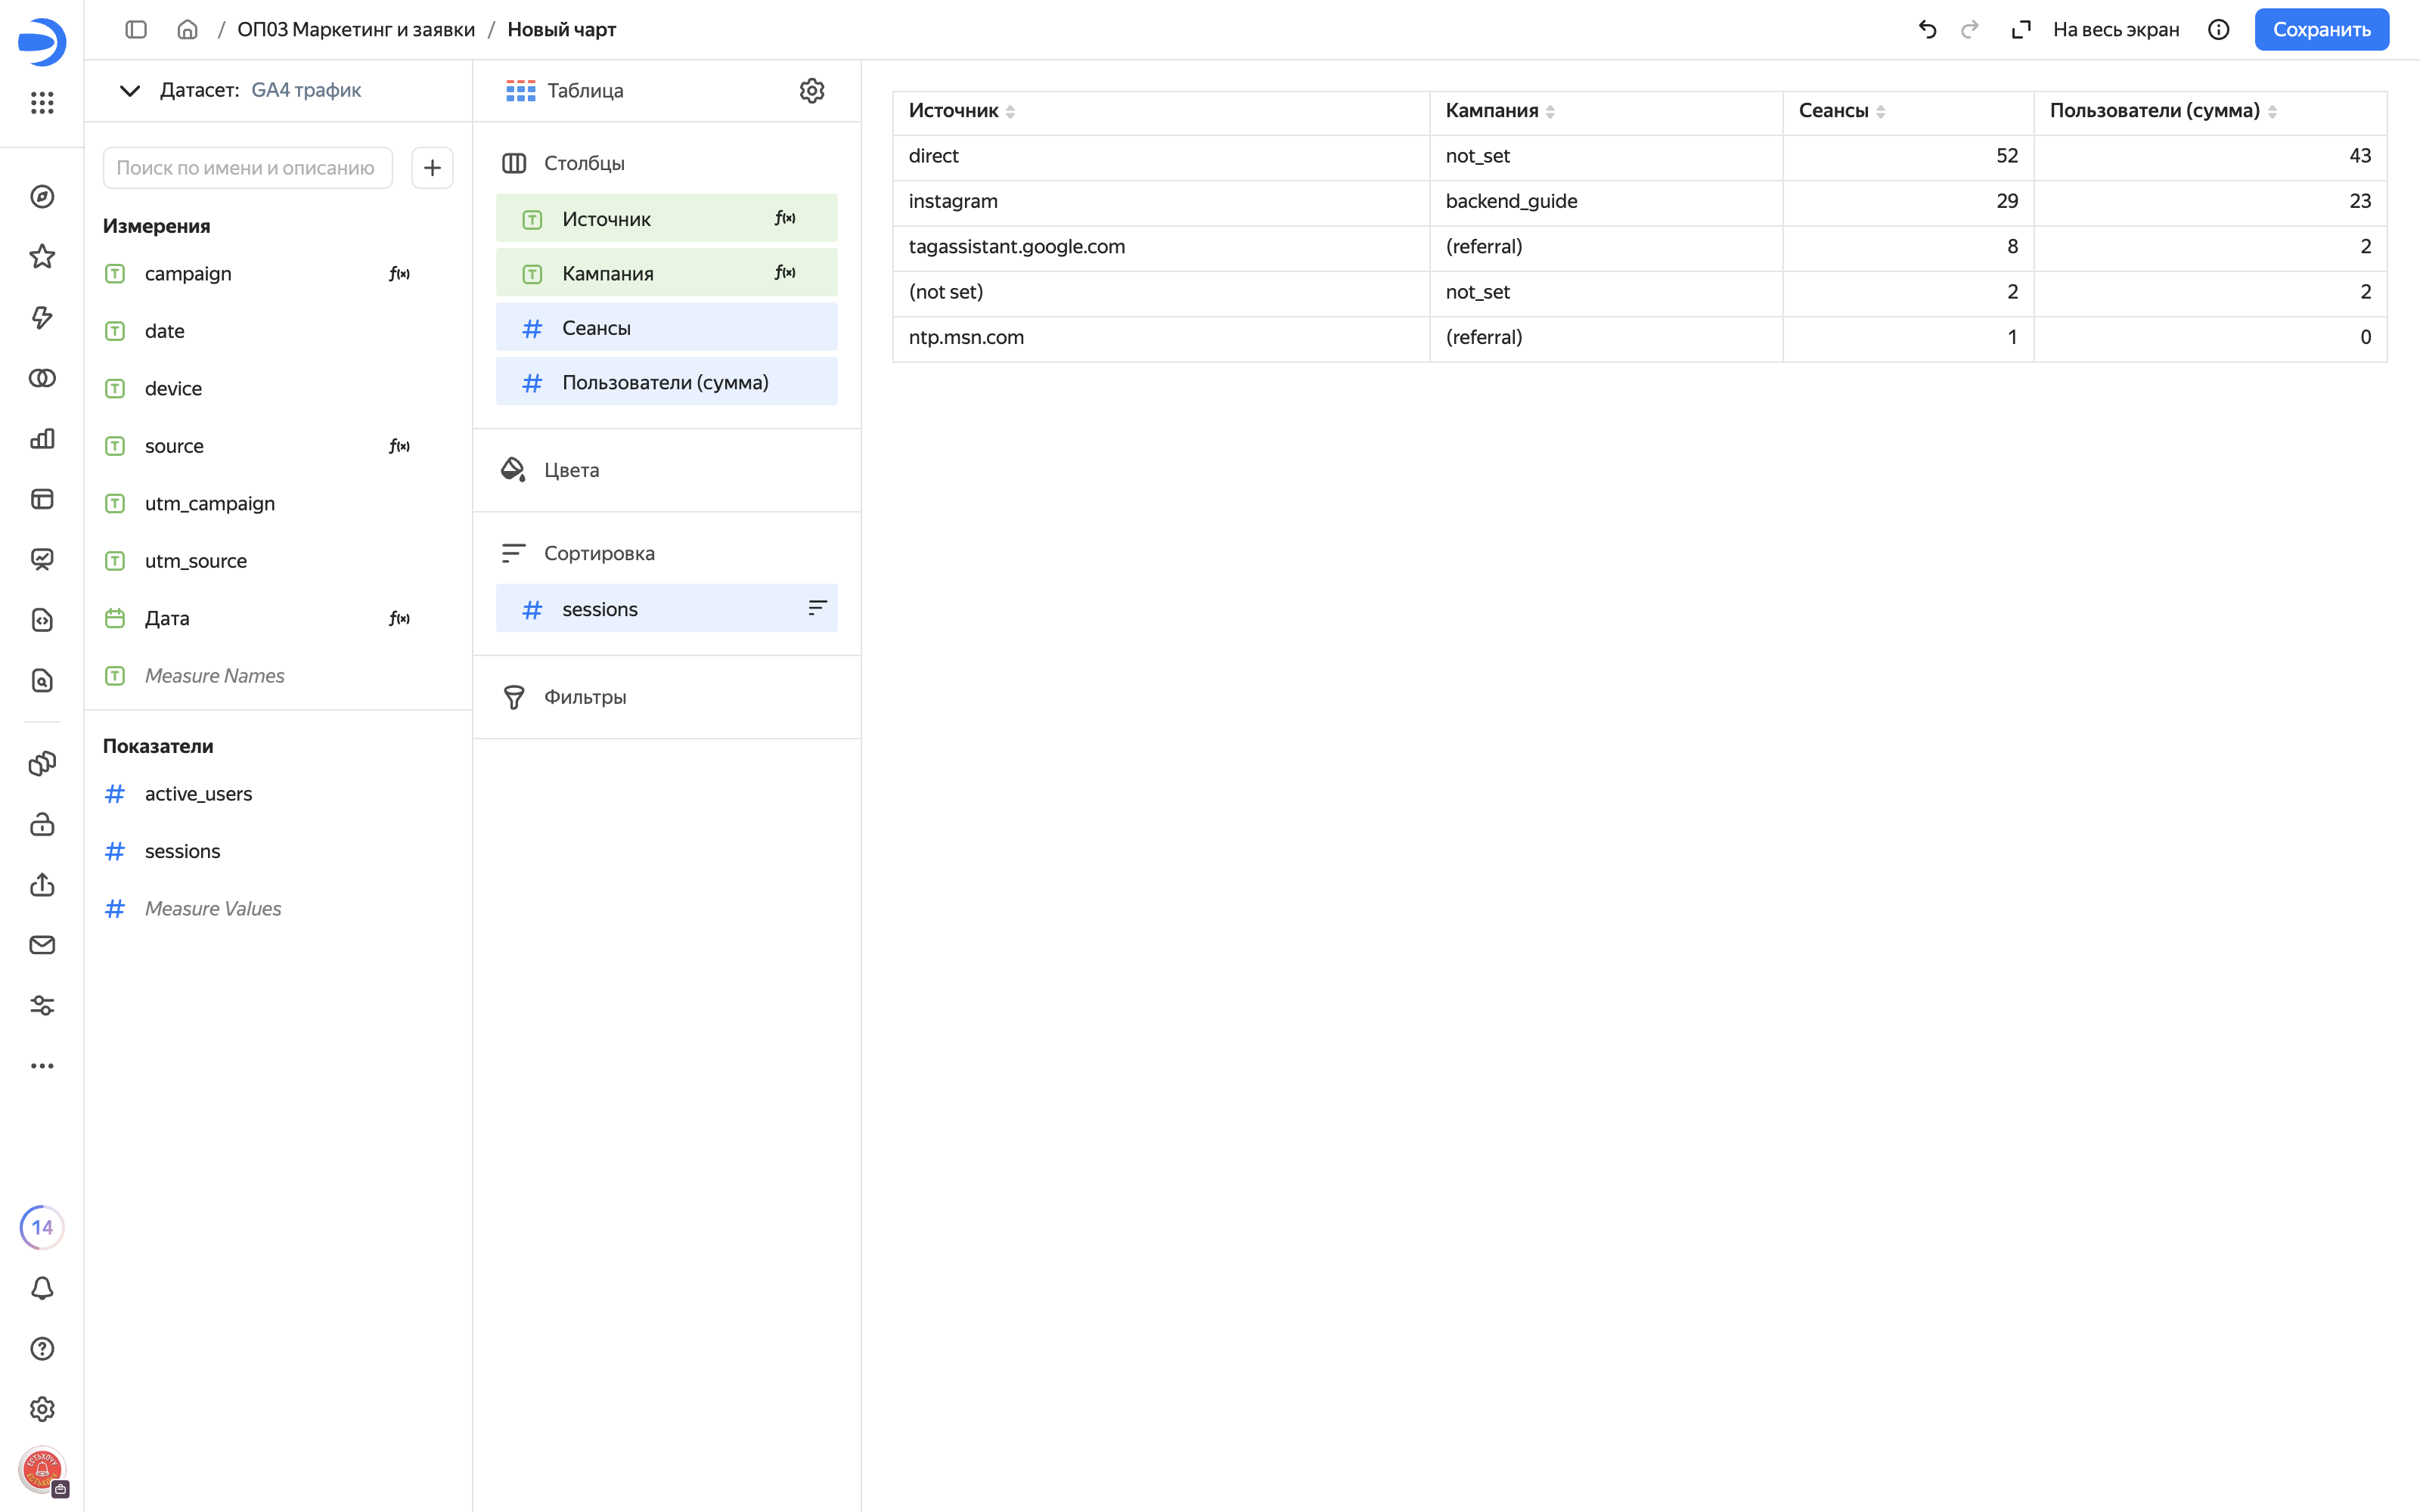Click the Пользователи (сумма) column item
The width and height of the screenshot is (2420, 1512).
(667, 382)
